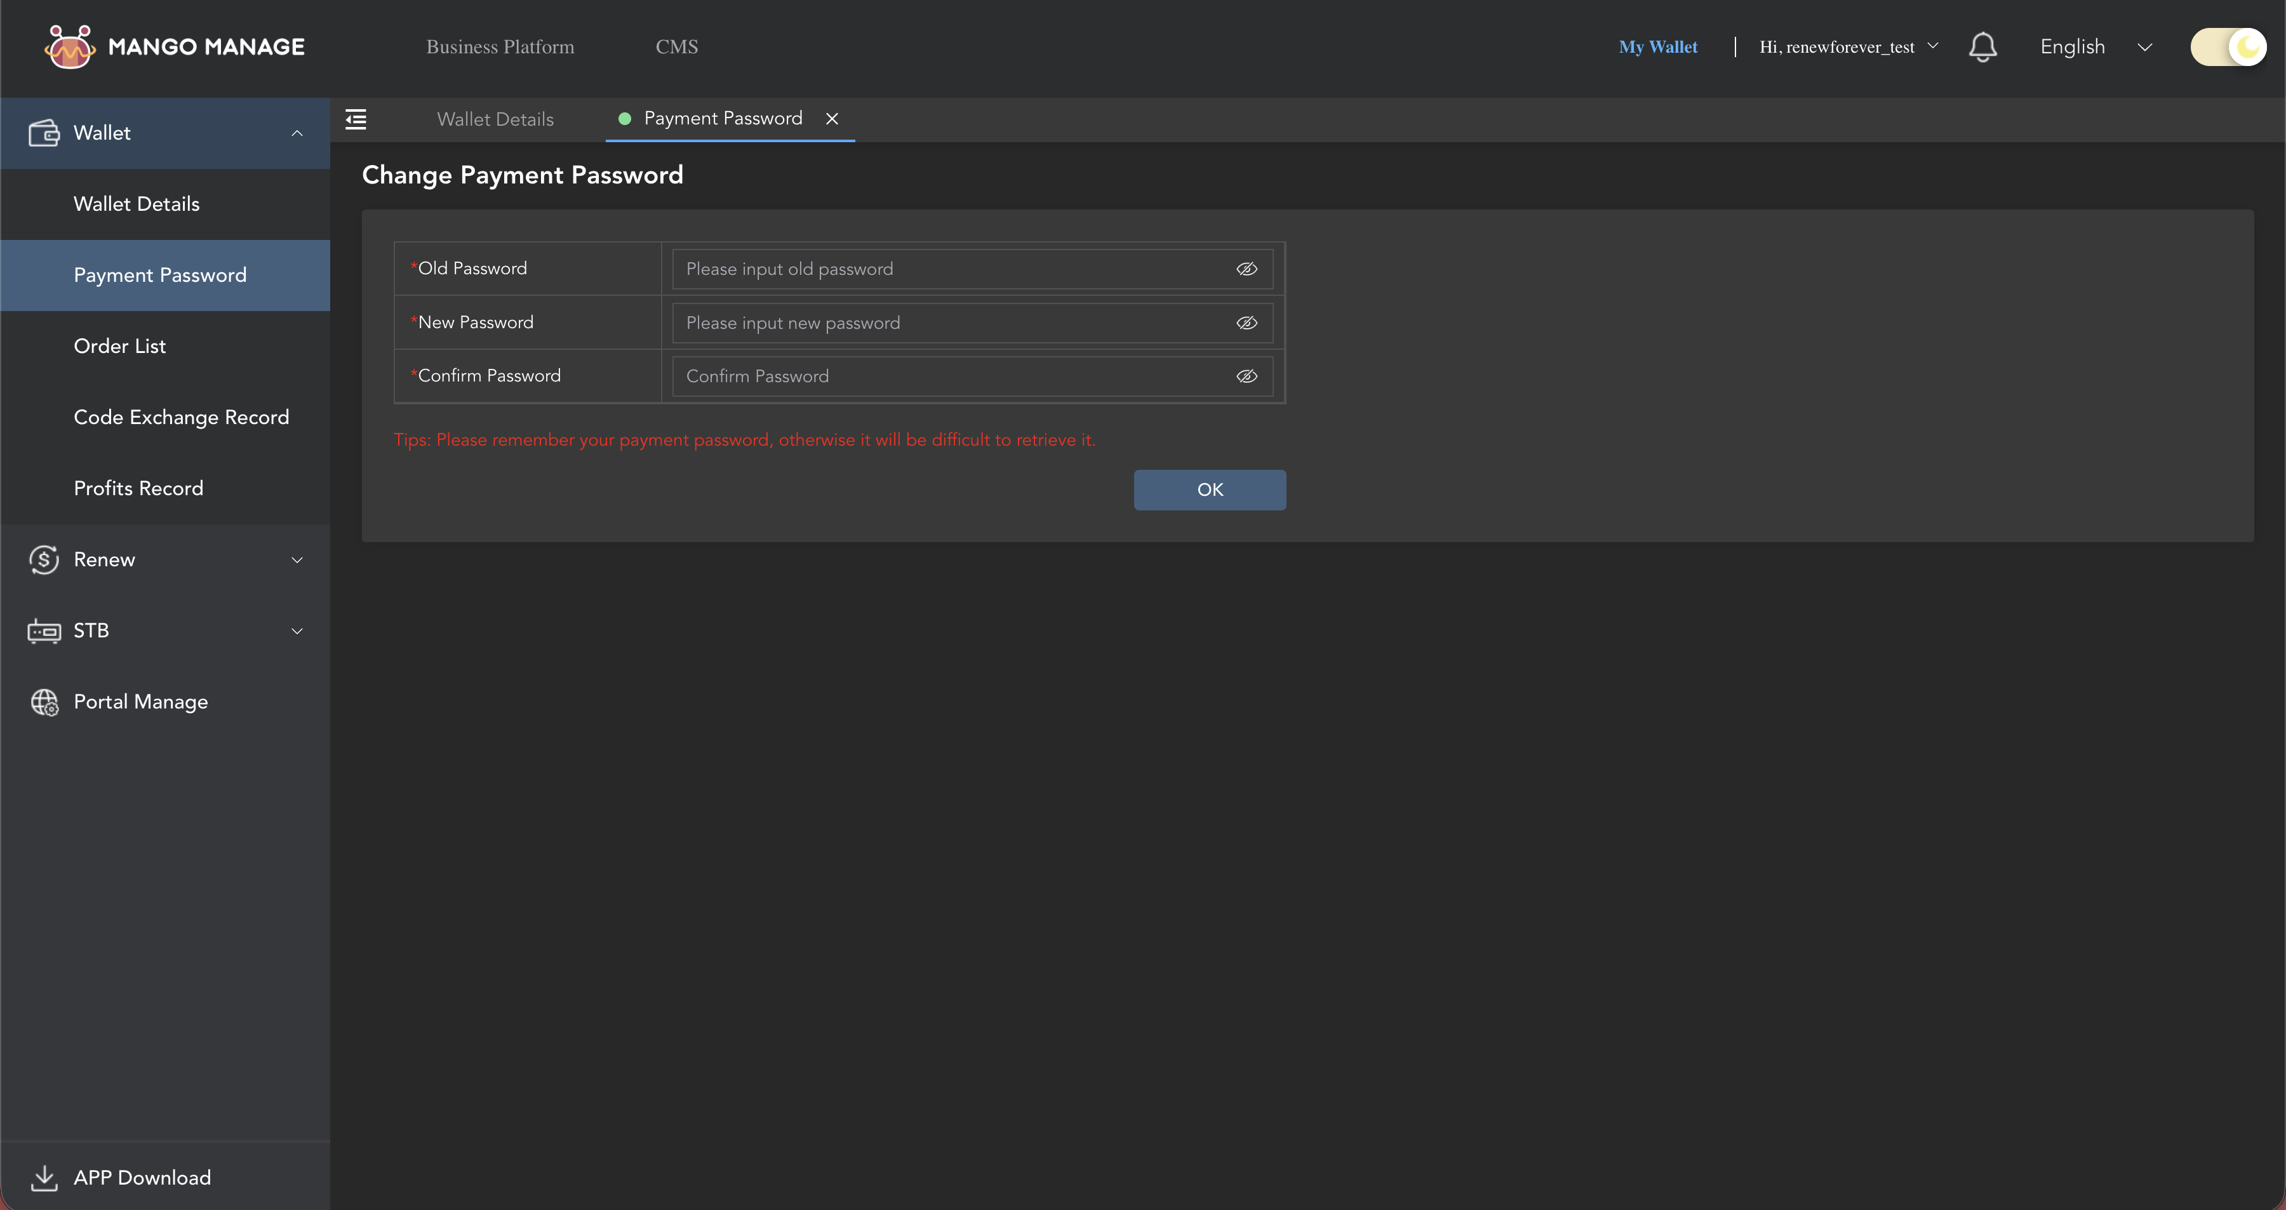Select the Renew dollar icon in sidebar
2286x1210 pixels.
[x=44, y=559]
